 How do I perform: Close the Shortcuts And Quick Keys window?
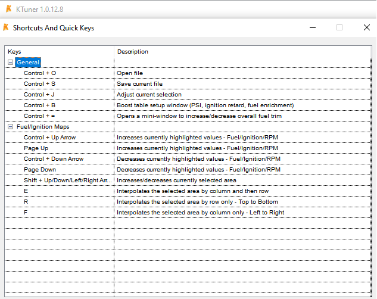tap(367, 27)
